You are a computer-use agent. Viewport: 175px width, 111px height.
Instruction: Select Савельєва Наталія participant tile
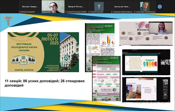[122, 7]
